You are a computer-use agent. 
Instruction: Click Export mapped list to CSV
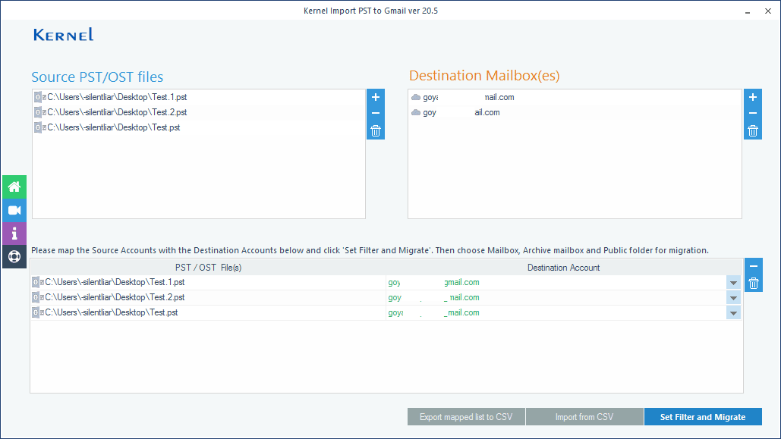[466, 417]
